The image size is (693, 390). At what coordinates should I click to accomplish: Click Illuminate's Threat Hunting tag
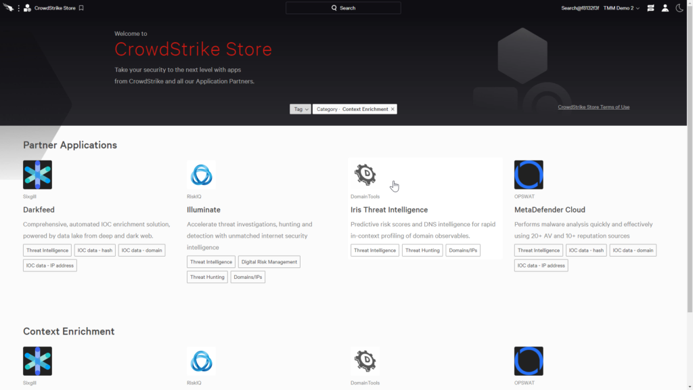point(207,277)
